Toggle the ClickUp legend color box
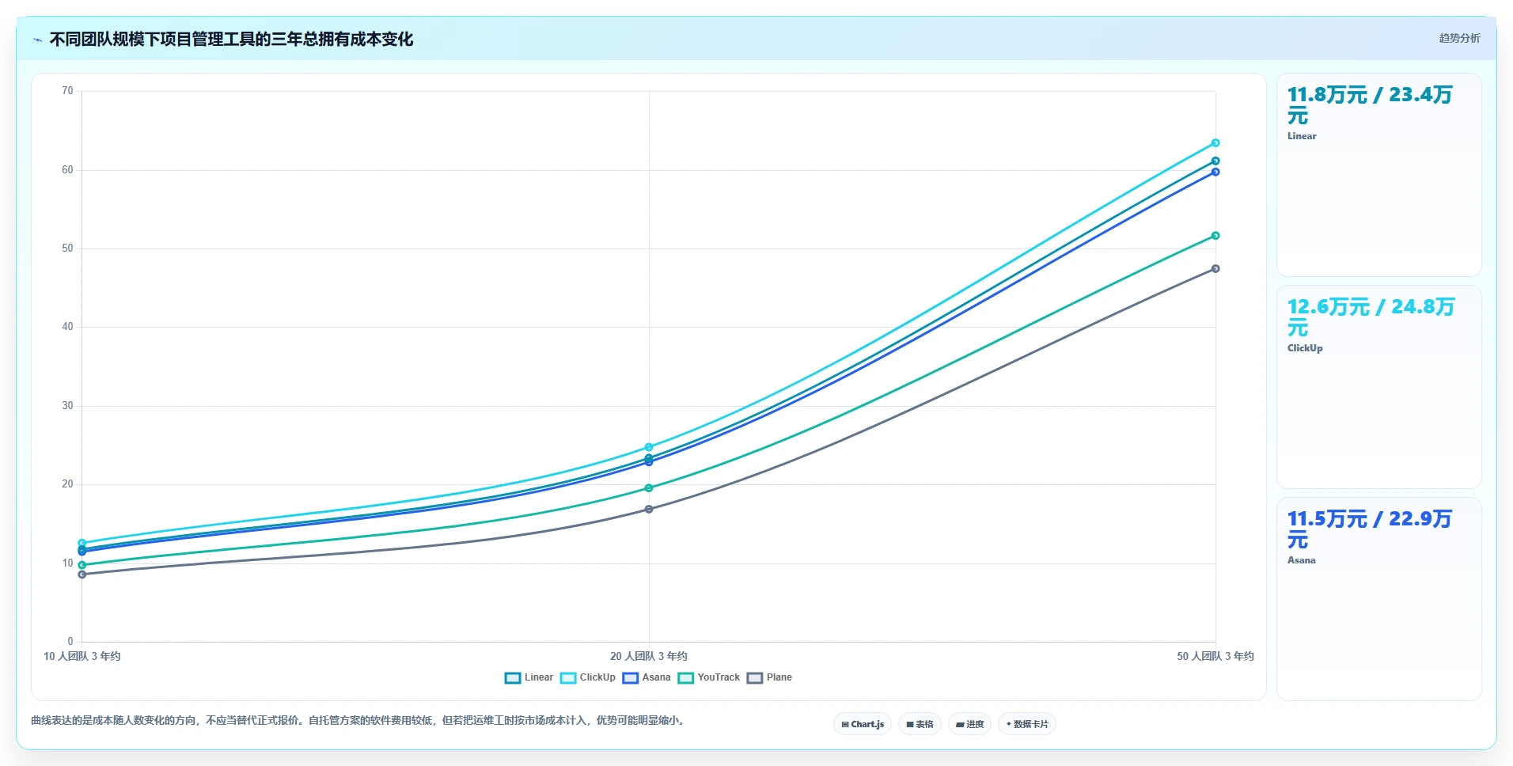The height and width of the screenshot is (766, 1513). [x=568, y=677]
